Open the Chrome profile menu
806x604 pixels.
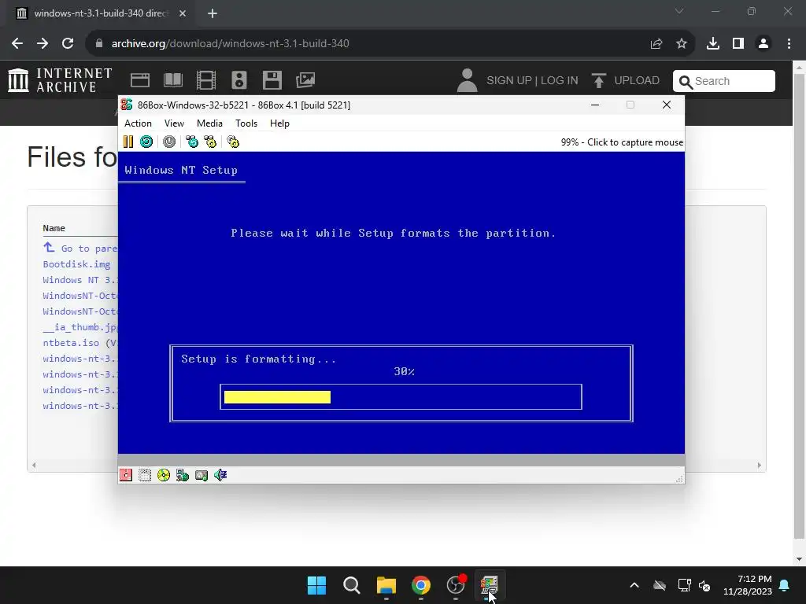(x=763, y=44)
